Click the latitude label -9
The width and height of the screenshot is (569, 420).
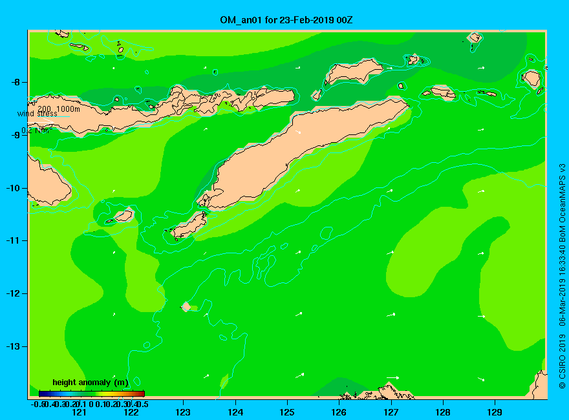[x=16, y=135]
